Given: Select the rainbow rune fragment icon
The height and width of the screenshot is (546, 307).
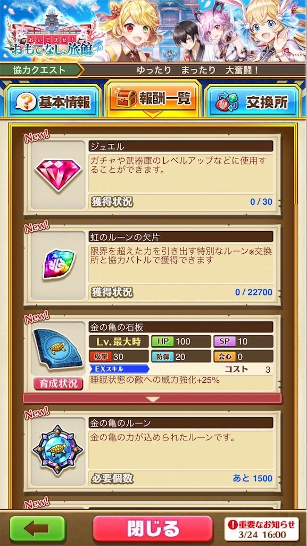Looking at the screenshot, I should [59, 264].
